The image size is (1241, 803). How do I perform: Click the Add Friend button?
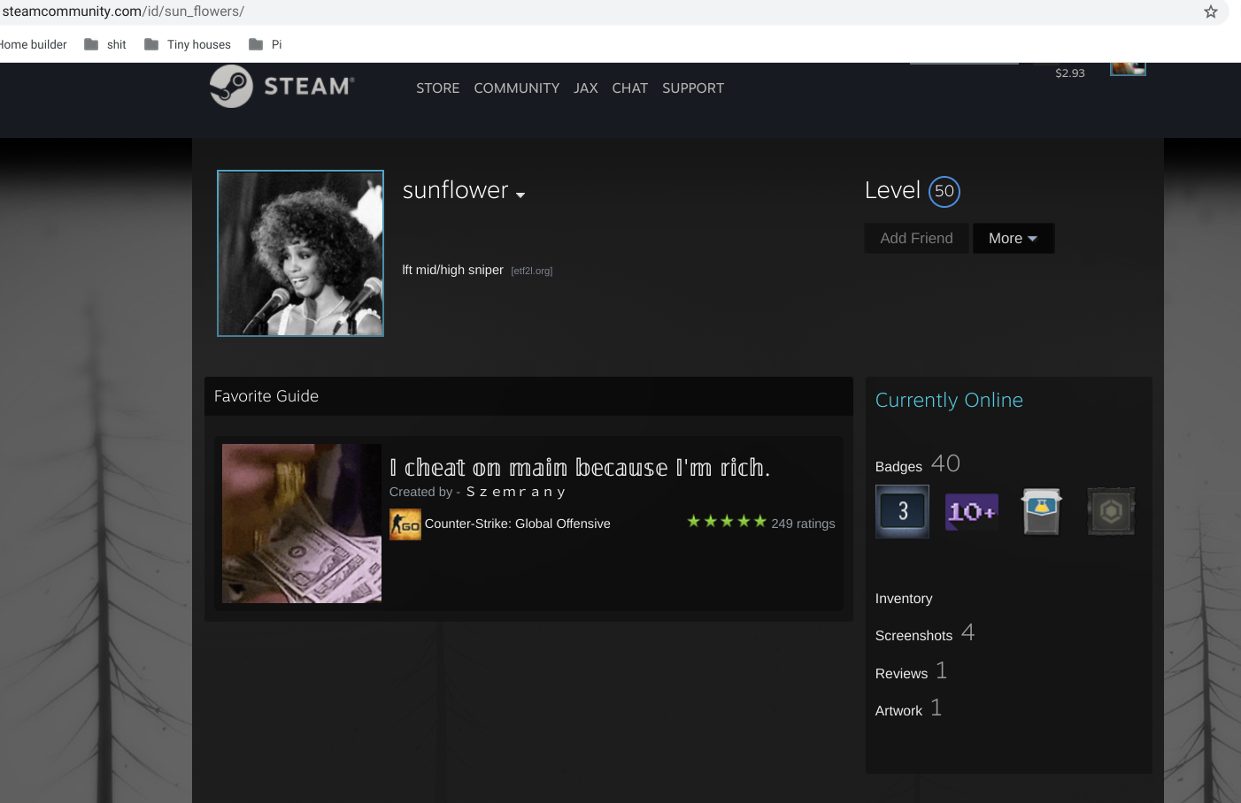pyautogui.click(x=917, y=239)
